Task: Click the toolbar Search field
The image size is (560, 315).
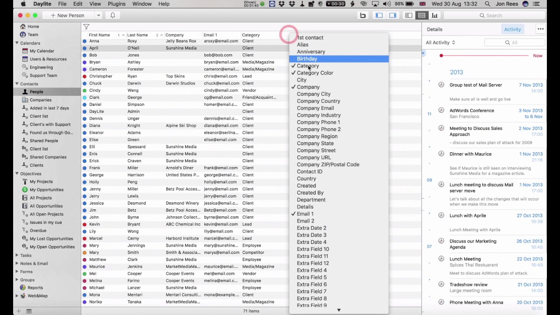Action: tap(494, 15)
